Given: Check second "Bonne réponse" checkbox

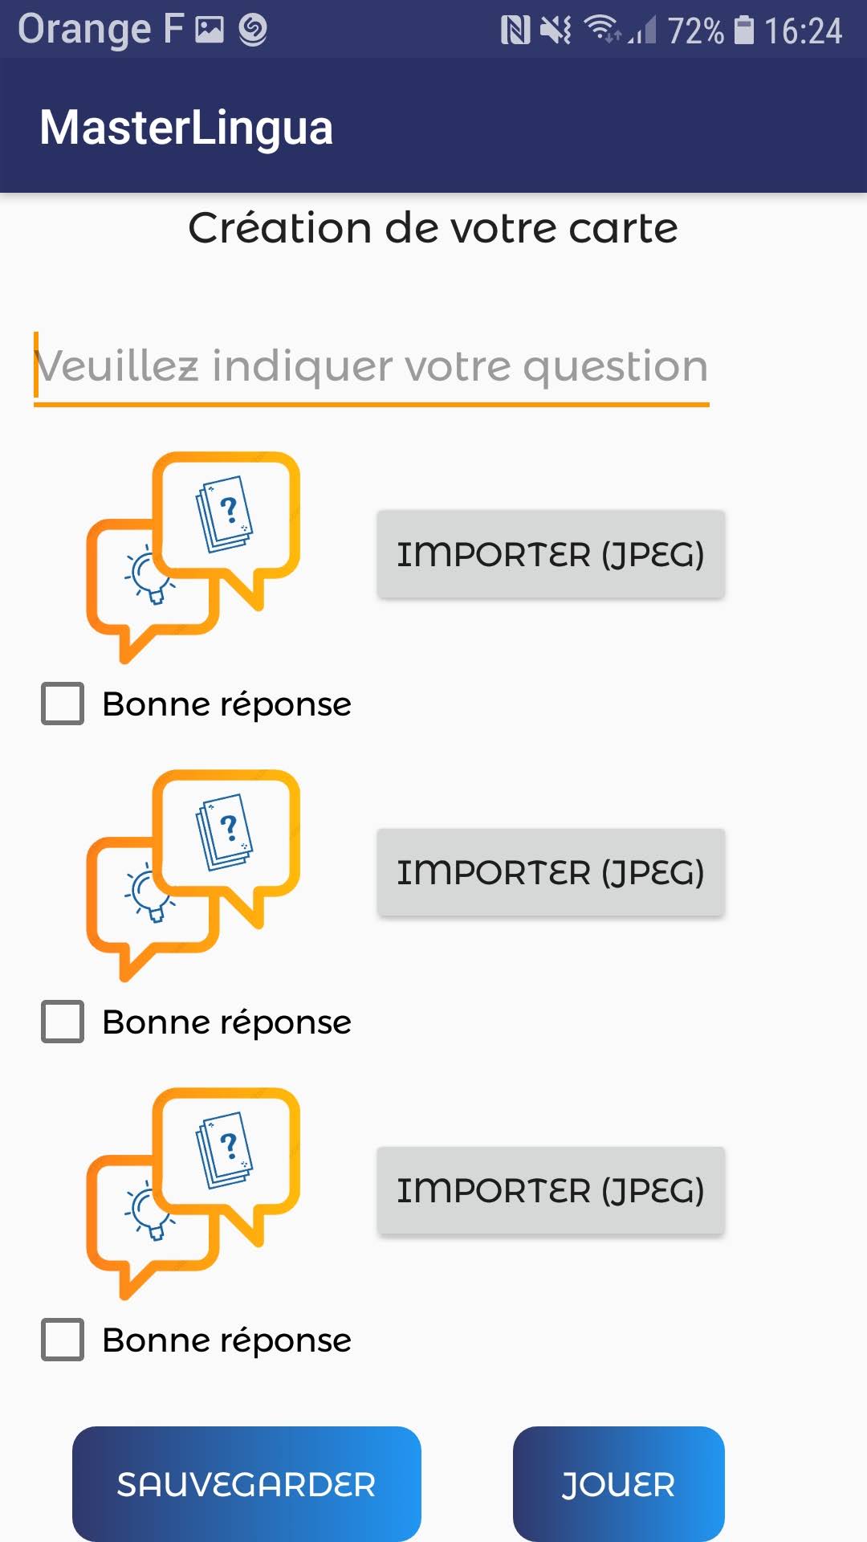Looking at the screenshot, I should [63, 1022].
